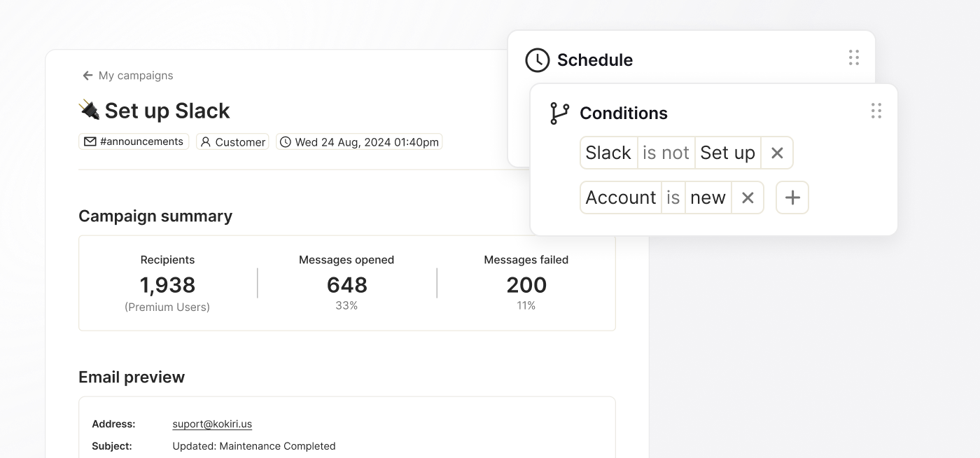
Task: Click the back arrow beside My campaigns
Action: tap(87, 76)
